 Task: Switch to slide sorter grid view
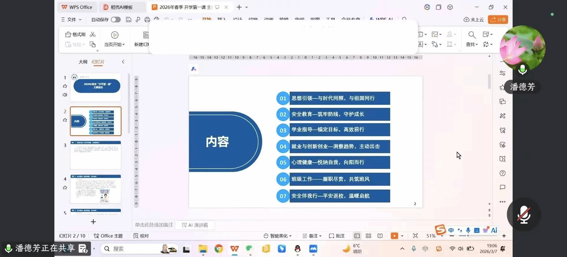pyautogui.click(x=368, y=236)
